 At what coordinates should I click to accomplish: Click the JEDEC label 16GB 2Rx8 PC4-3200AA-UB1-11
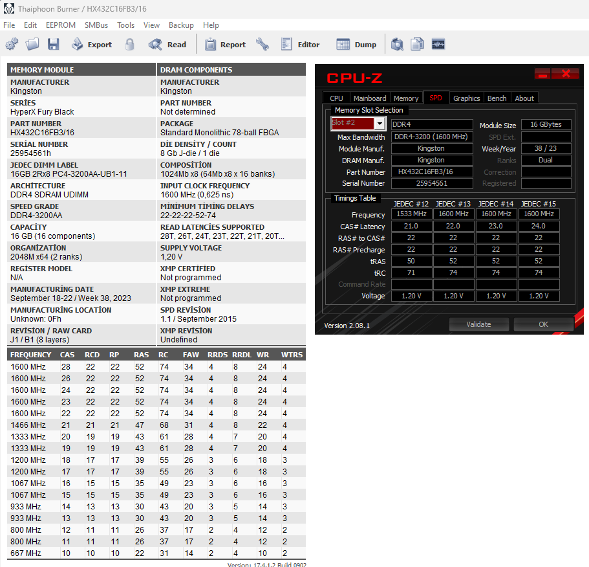(69, 174)
